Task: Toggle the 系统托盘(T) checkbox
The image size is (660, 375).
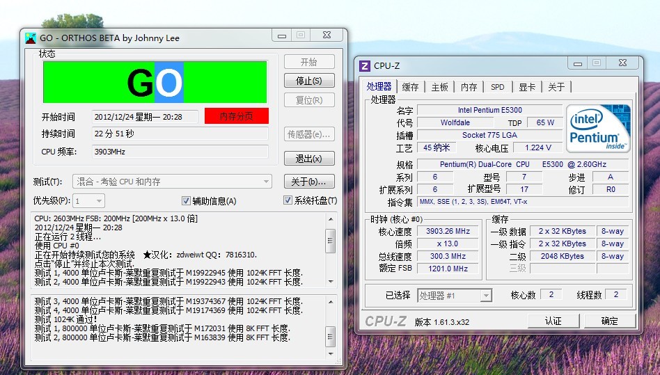Action: point(288,200)
